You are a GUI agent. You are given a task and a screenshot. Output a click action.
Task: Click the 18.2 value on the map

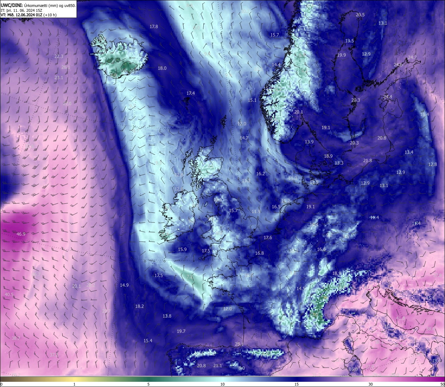[x=139, y=306]
